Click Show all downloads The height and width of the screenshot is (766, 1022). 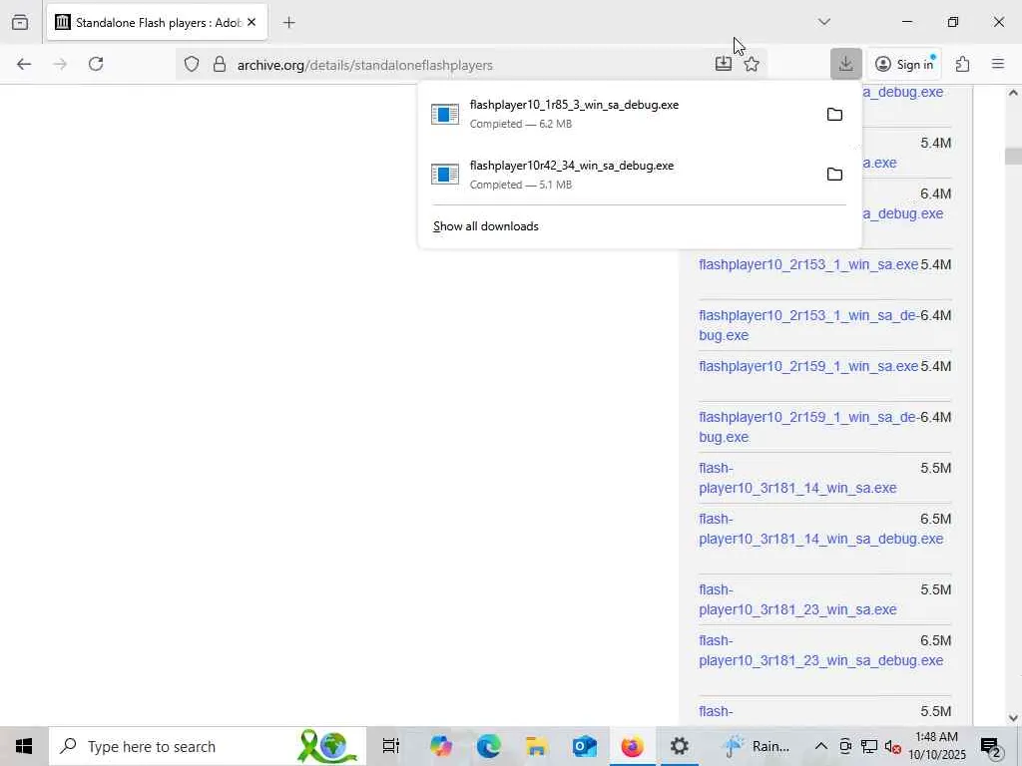(x=486, y=226)
